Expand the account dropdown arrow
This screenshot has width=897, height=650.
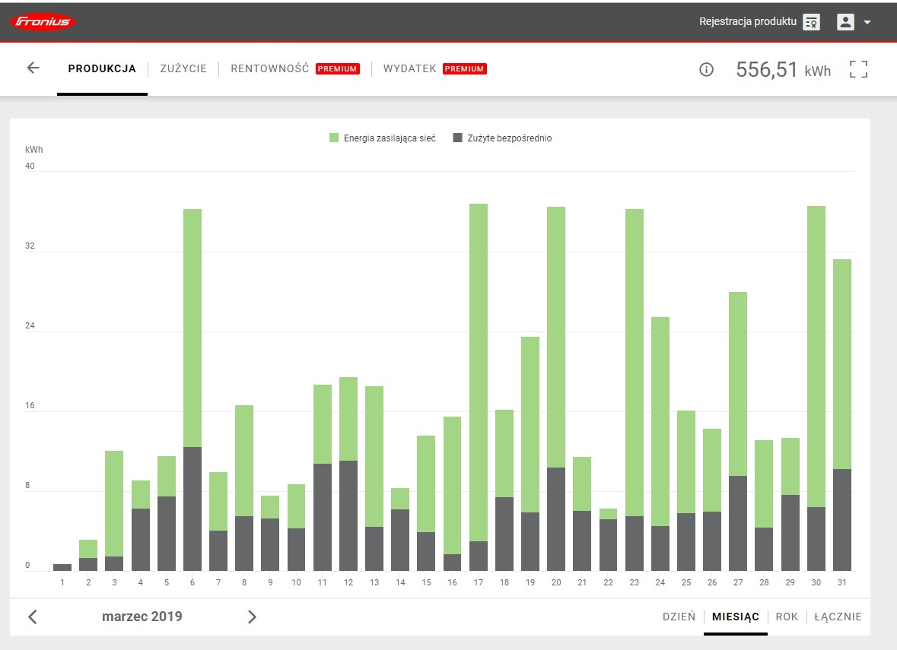867,23
